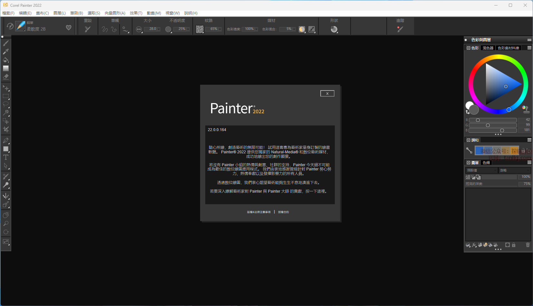Close the Painter 2022 about dialog
This screenshot has height=306, width=533.
327,93
